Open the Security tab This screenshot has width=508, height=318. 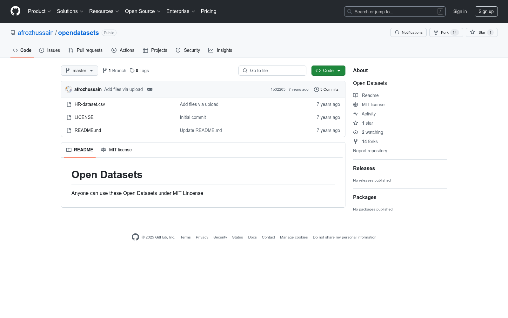pyautogui.click(x=188, y=50)
